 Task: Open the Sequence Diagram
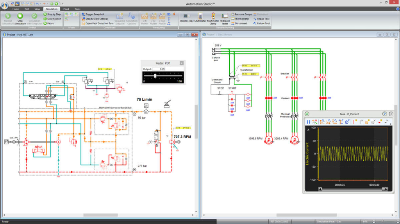coord(120,19)
